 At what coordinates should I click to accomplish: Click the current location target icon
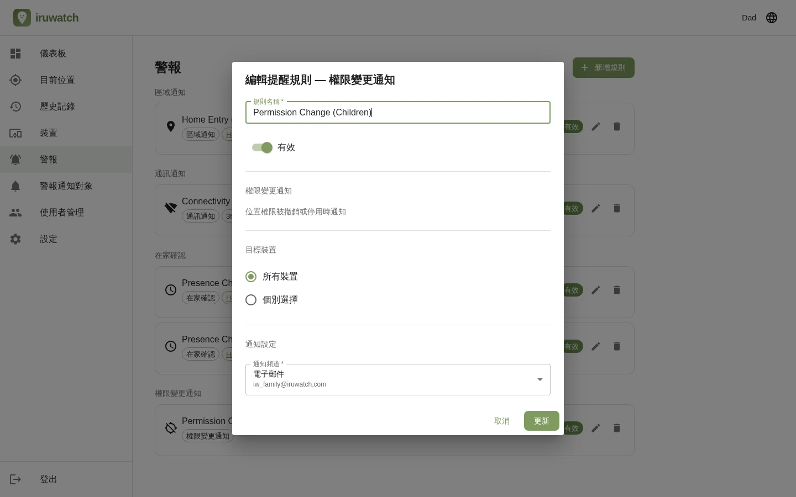click(x=15, y=80)
